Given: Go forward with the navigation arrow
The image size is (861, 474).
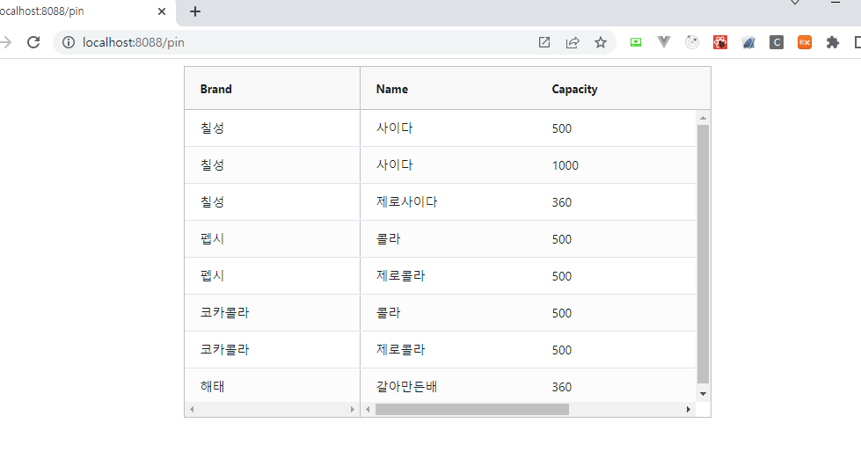Looking at the screenshot, I should pos(5,42).
